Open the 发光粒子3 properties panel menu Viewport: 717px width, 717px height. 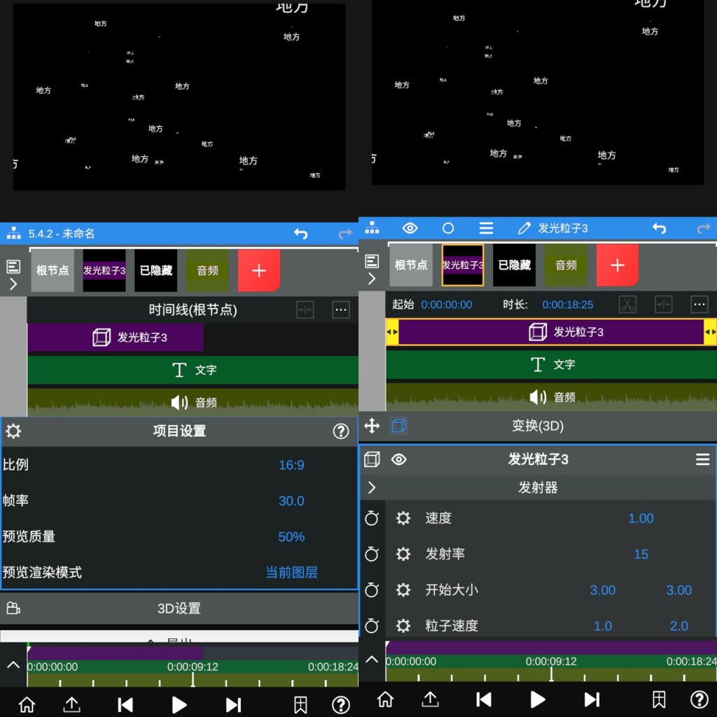(x=702, y=459)
